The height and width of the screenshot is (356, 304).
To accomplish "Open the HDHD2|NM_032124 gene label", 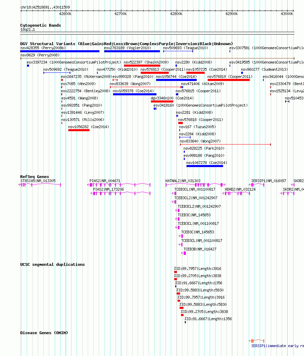I will 240,189.
